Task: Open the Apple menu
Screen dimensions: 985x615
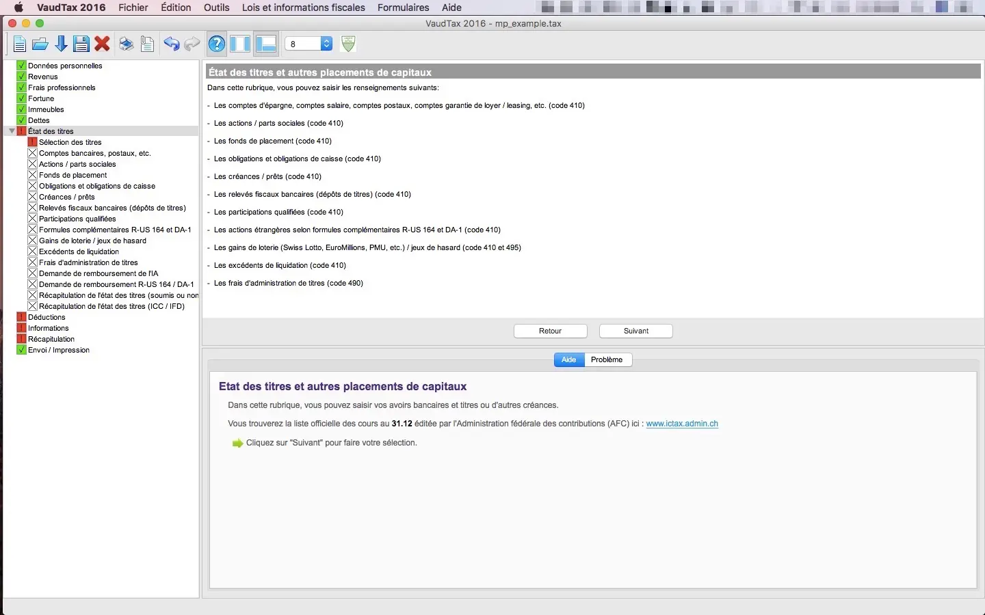Action: pos(18,8)
